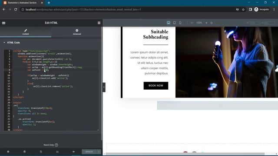Screen dimensions: 278x156
Task: Open revision history icon
Action: tap(41, 152)
